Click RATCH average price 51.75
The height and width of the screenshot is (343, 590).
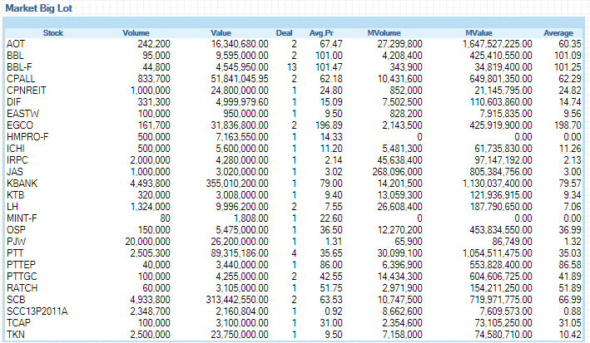[331, 288]
